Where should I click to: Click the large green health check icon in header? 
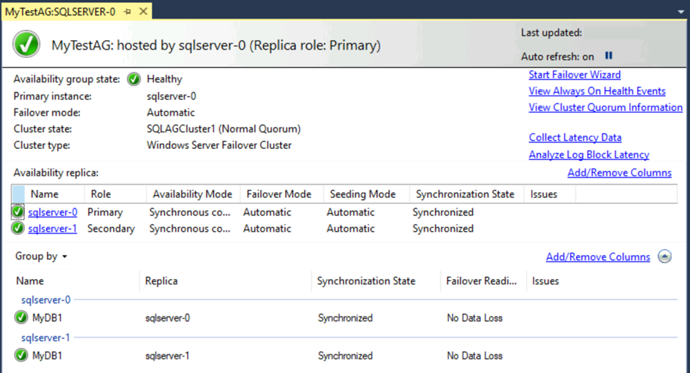pos(26,46)
